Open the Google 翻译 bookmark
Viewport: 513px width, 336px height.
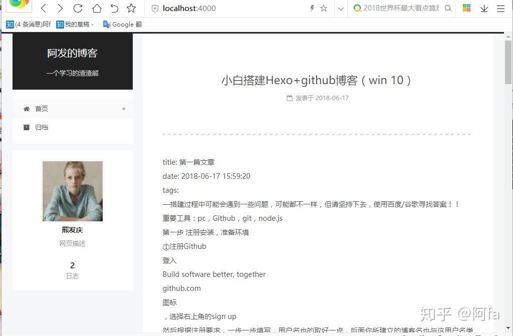click(x=122, y=24)
